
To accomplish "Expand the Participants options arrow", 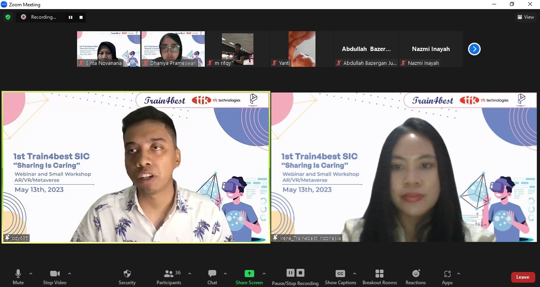I will 190,274.
